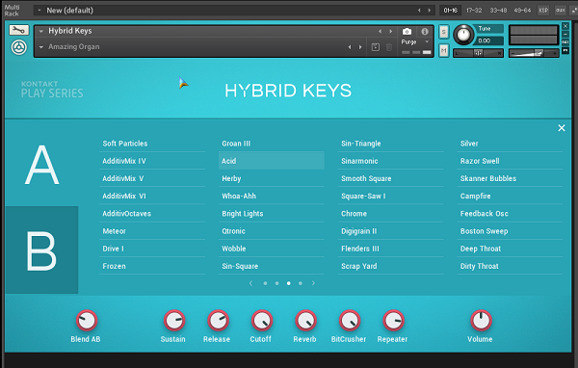Viewport: 578px width, 368px height.
Task: Choose the Digigrain II sound
Action: (x=390, y=231)
